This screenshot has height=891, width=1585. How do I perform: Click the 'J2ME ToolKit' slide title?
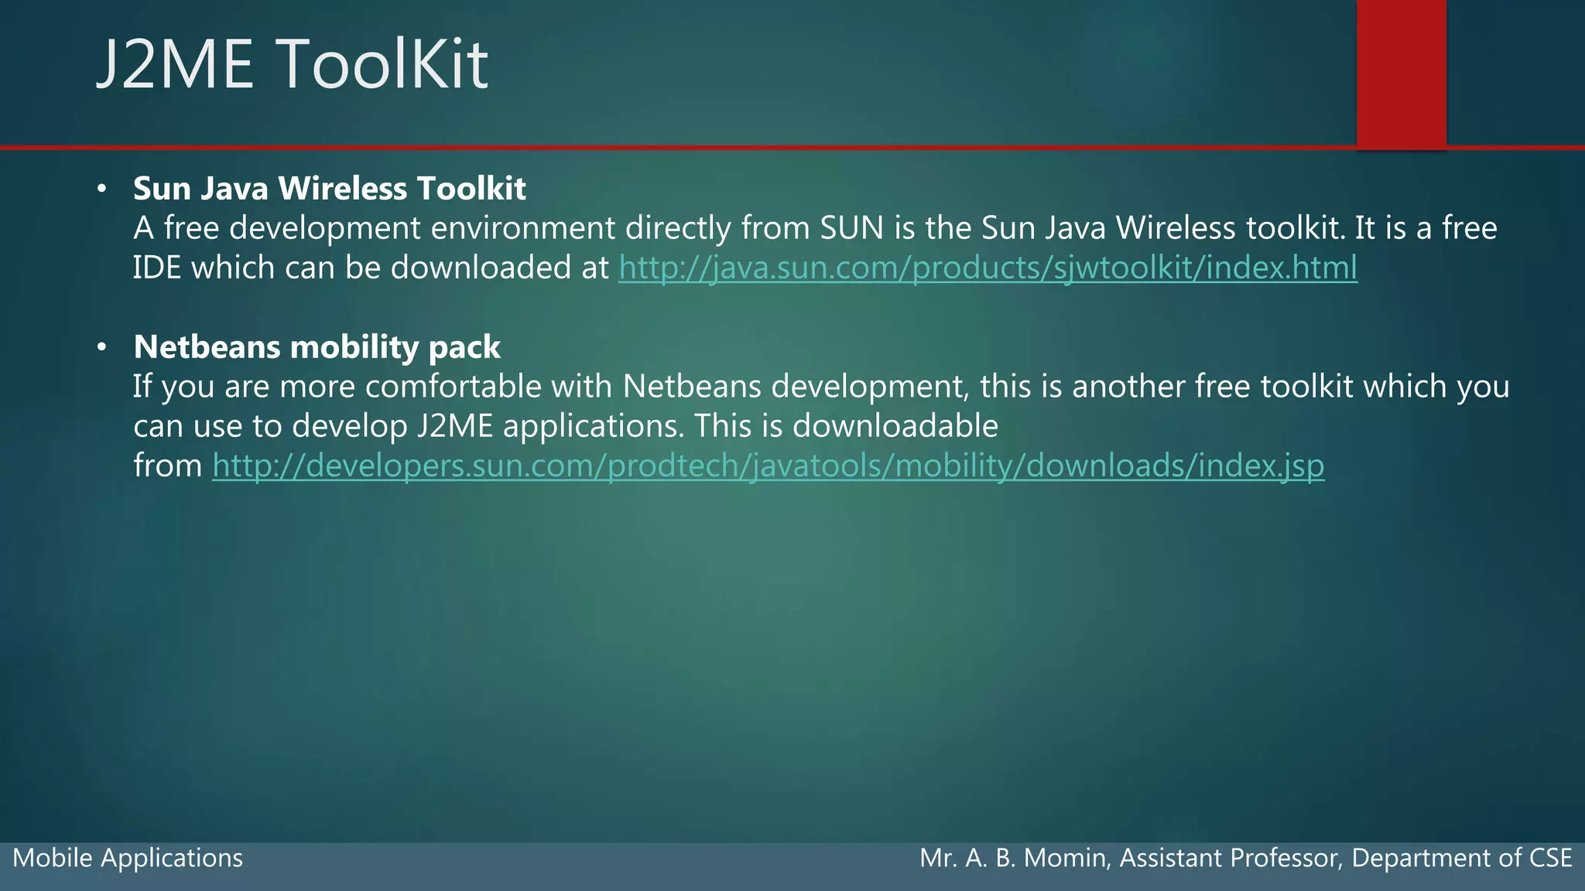point(292,63)
